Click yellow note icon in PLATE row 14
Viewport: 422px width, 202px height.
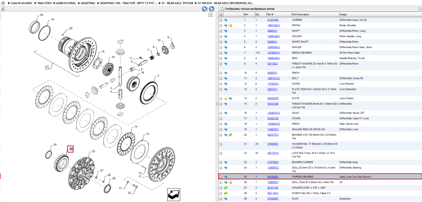(x=226, y=98)
